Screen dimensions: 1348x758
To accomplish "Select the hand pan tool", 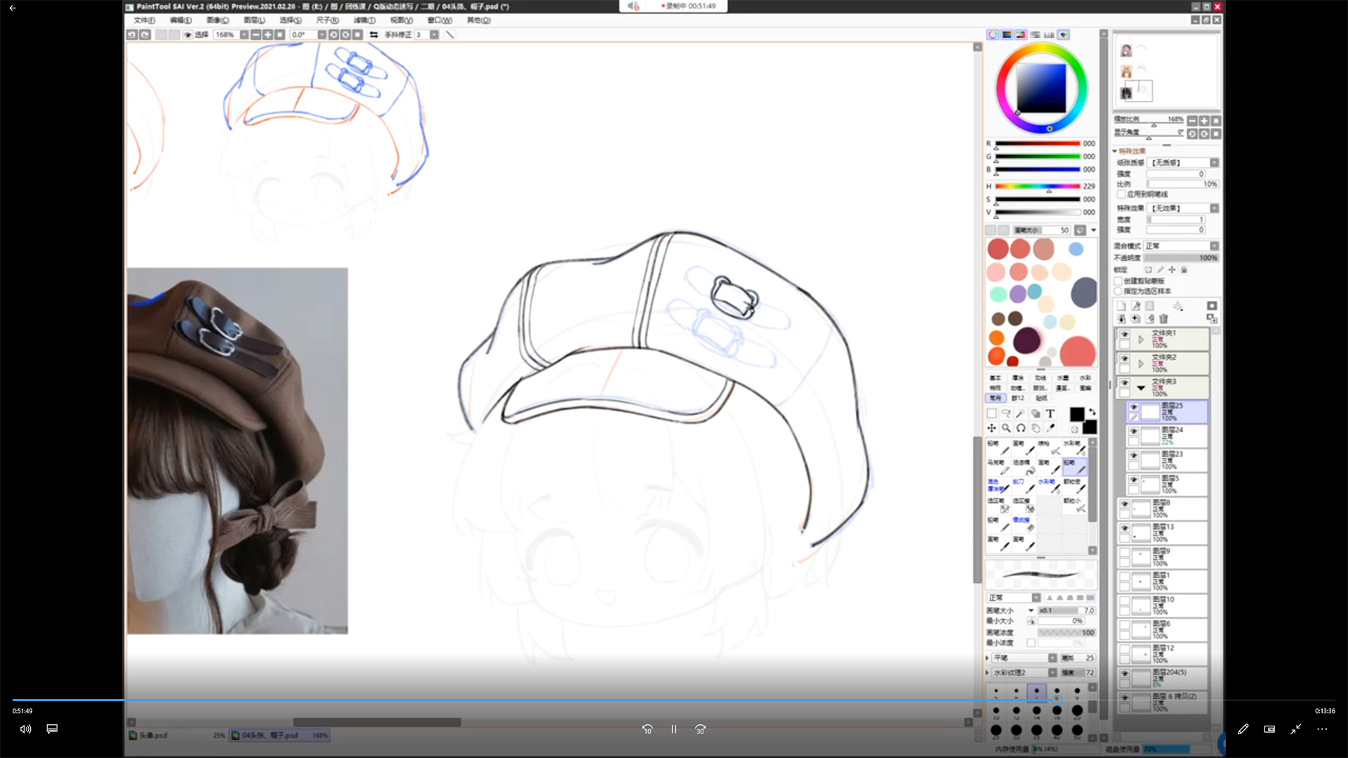I will [1036, 428].
